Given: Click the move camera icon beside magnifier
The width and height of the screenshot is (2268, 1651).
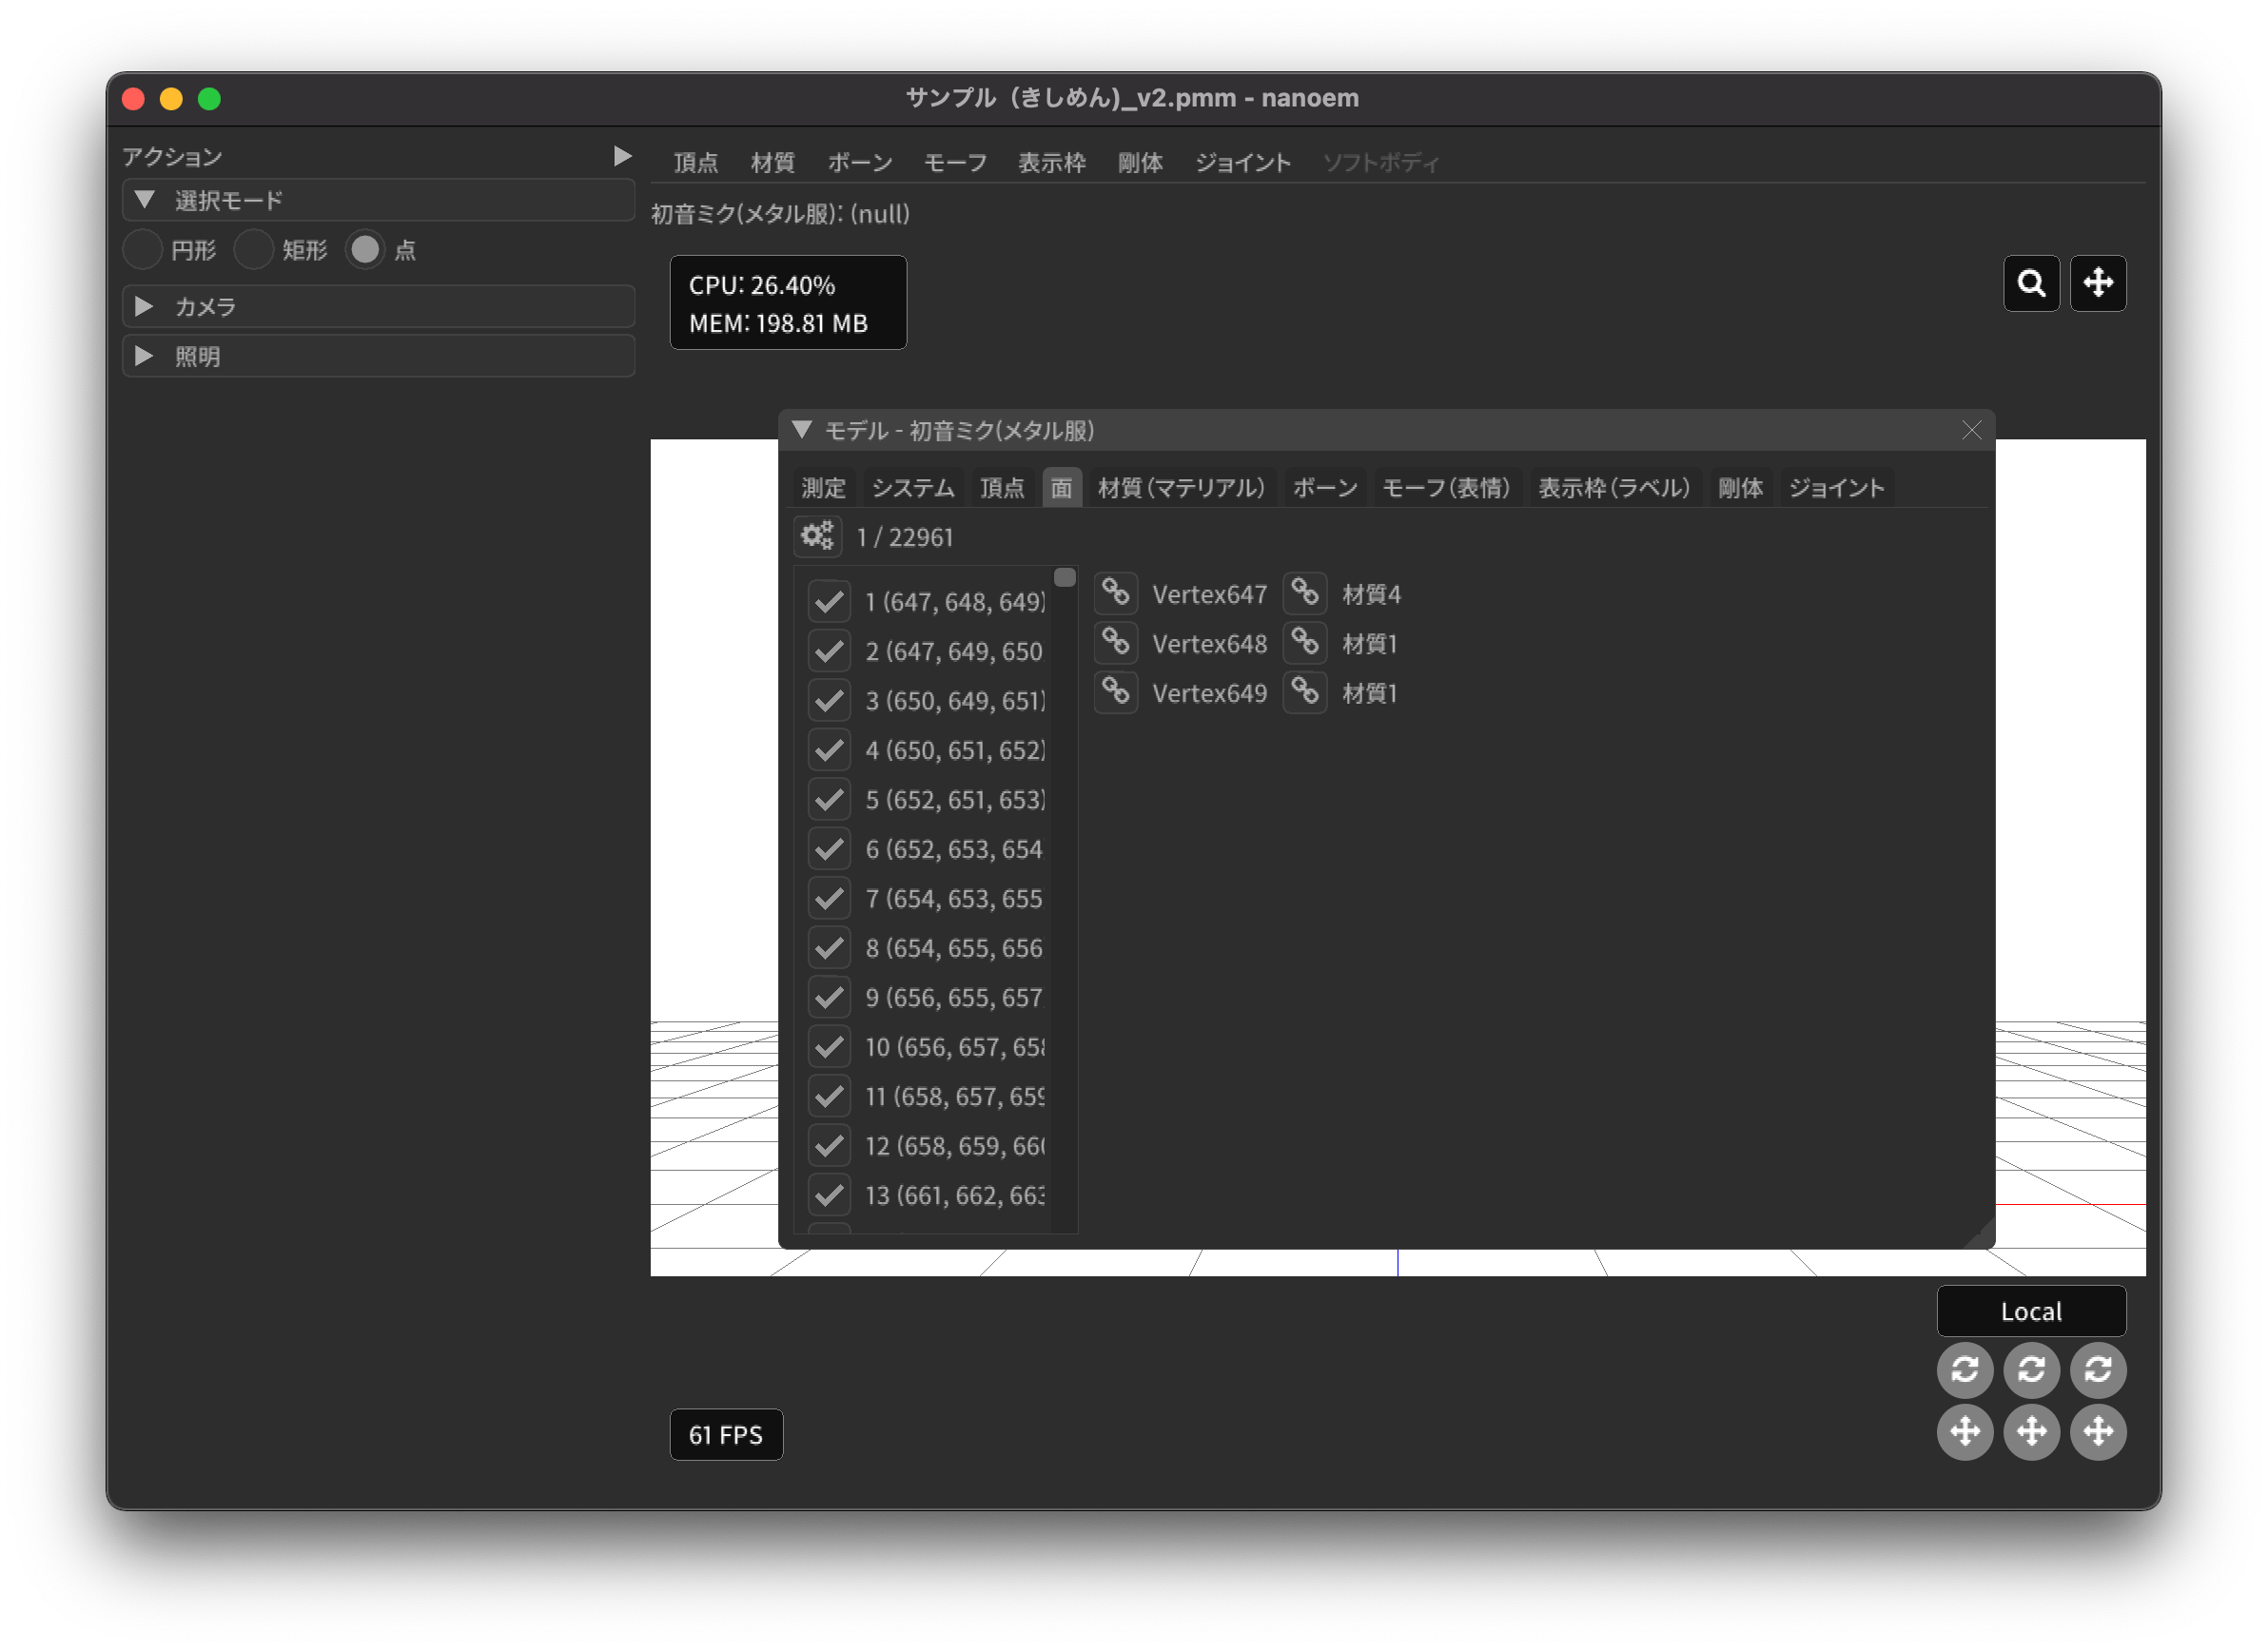Looking at the screenshot, I should 2097,283.
